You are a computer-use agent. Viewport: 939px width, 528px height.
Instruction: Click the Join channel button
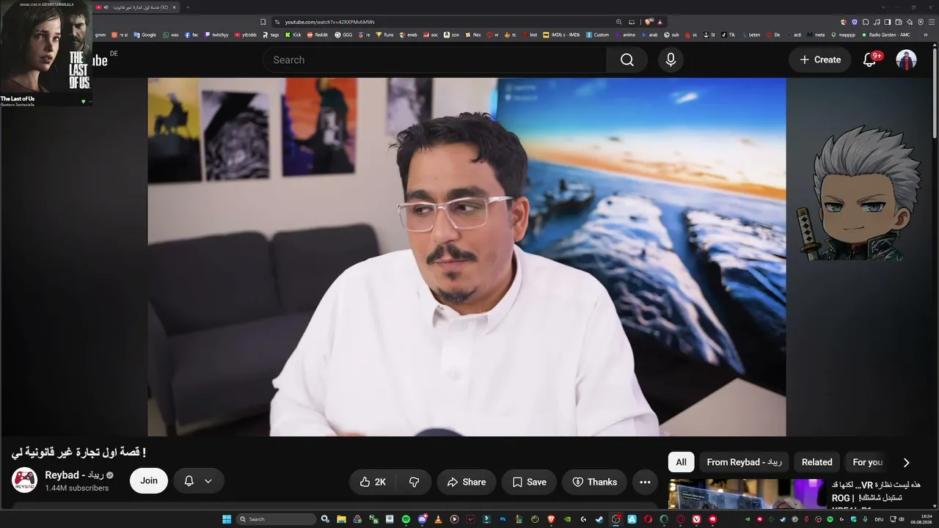149,481
